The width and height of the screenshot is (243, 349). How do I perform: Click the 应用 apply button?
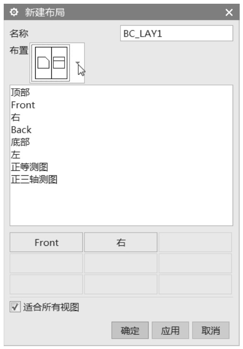tap(170, 330)
